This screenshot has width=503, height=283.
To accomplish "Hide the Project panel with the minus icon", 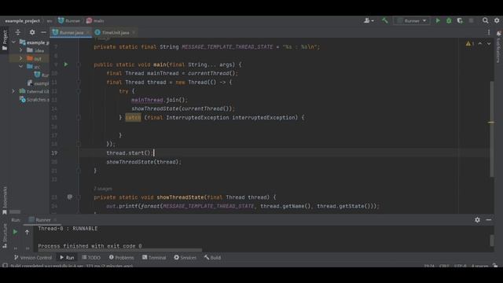I will [43, 32].
